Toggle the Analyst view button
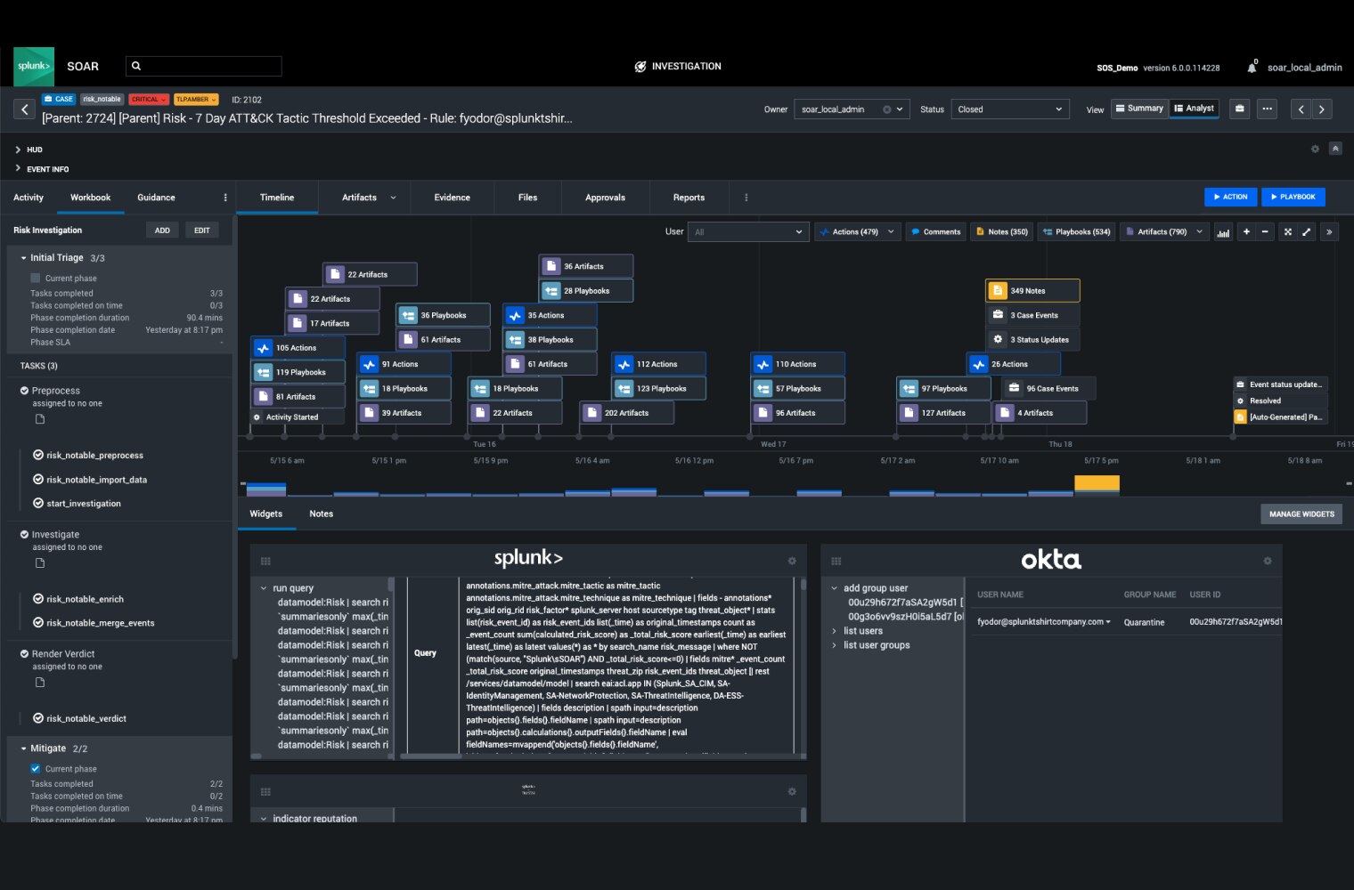The image size is (1354, 890). (x=1194, y=109)
